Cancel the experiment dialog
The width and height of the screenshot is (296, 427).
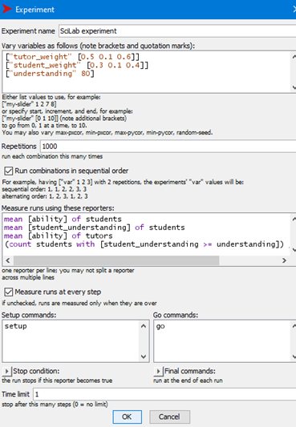click(169, 417)
